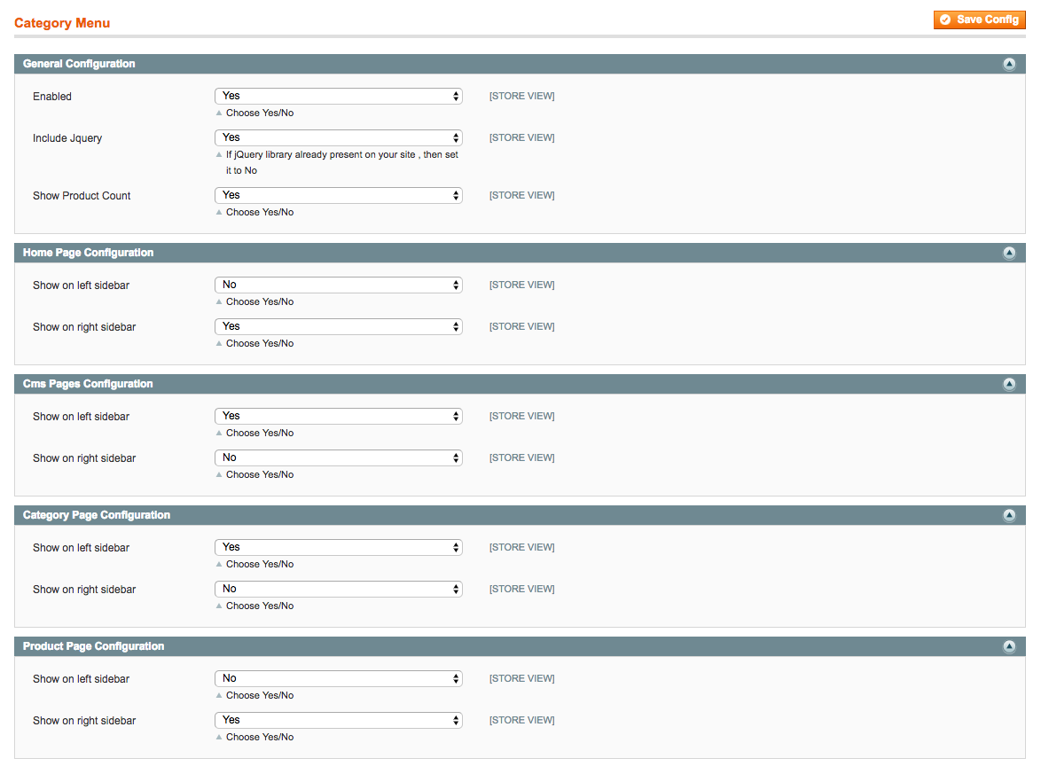Click 'Choose Yes/No' hint under Enabled
Image resolution: width=1041 pixels, height=774 pixels.
click(260, 113)
